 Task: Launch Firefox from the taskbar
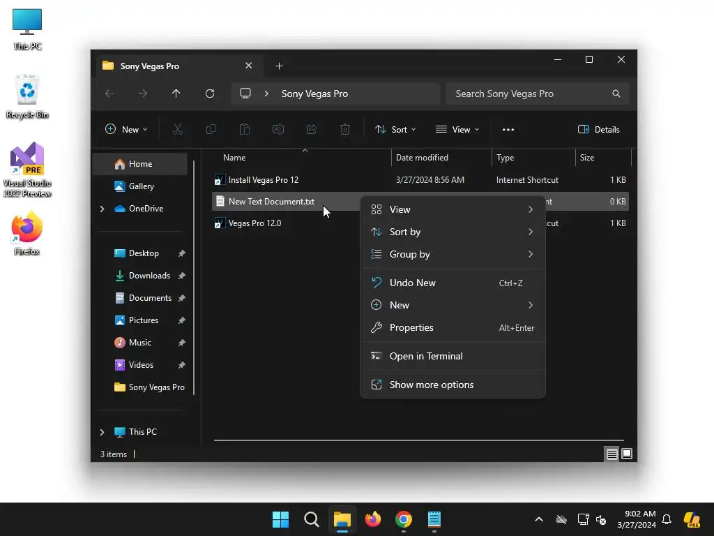tap(373, 519)
